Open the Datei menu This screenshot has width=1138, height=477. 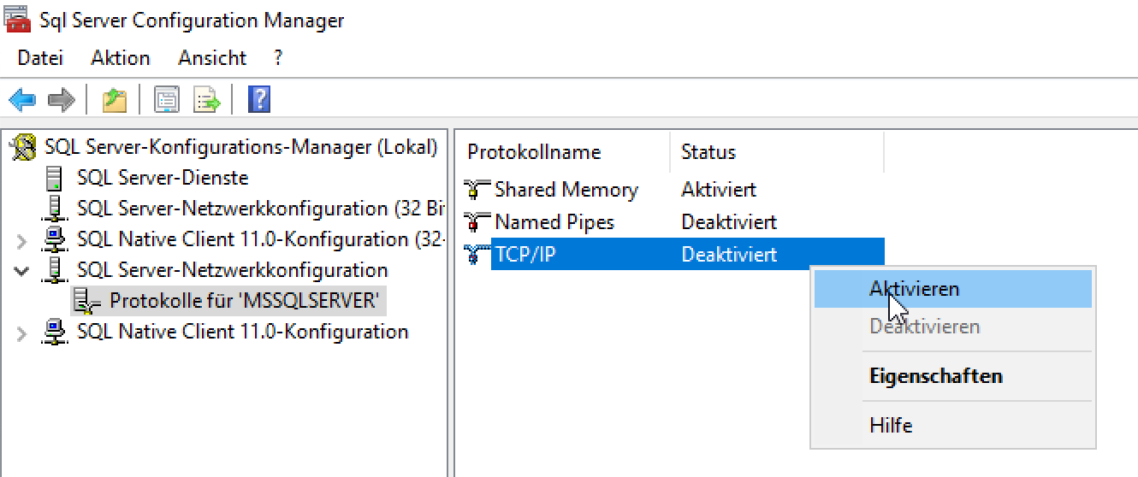click(x=40, y=58)
